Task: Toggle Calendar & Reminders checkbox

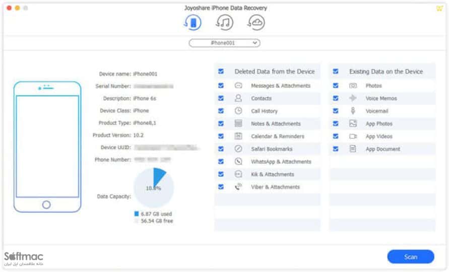Action: pyautogui.click(x=221, y=136)
